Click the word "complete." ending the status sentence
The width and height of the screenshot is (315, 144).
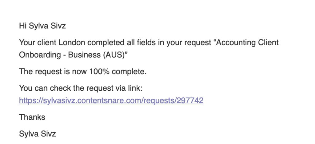pos(129,72)
